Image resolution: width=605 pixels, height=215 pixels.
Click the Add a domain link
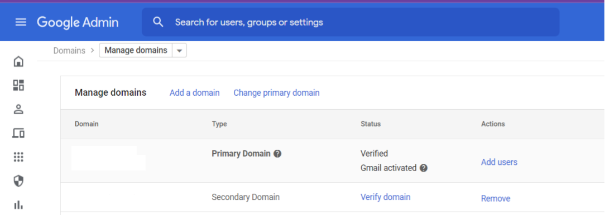point(194,93)
